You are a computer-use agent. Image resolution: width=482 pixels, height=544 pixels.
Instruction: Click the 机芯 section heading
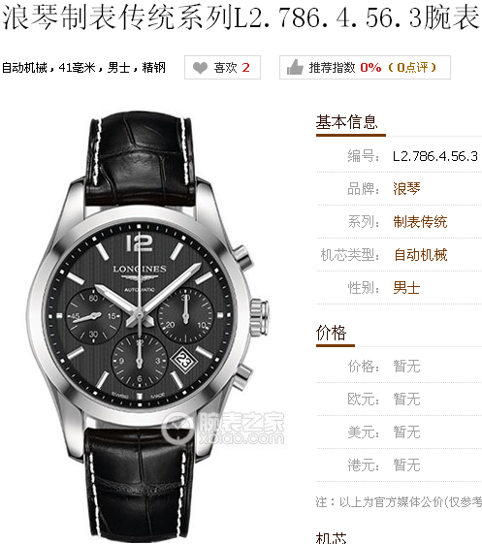[x=331, y=538]
